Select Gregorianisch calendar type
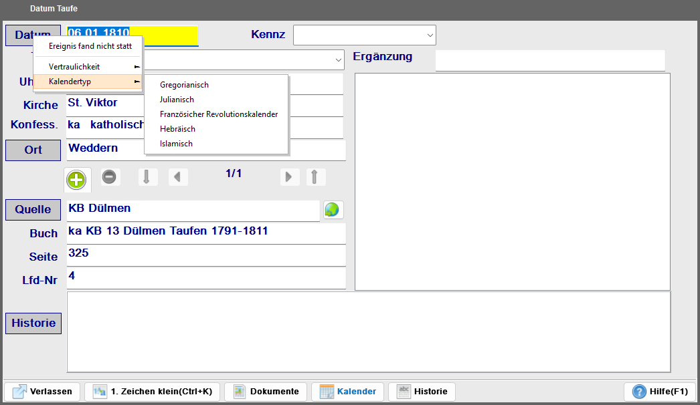Image resolution: width=700 pixels, height=405 pixels. point(184,85)
